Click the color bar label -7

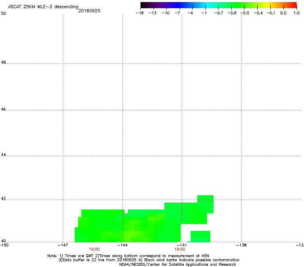click(177, 13)
